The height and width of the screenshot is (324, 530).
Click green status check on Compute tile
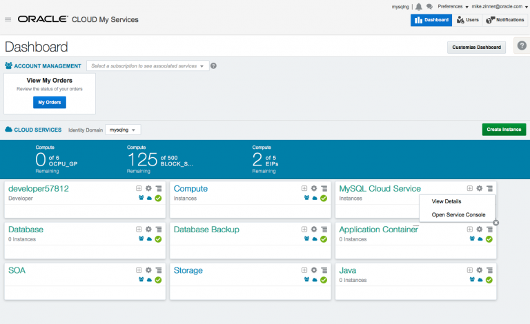pyautogui.click(x=324, y=198)
